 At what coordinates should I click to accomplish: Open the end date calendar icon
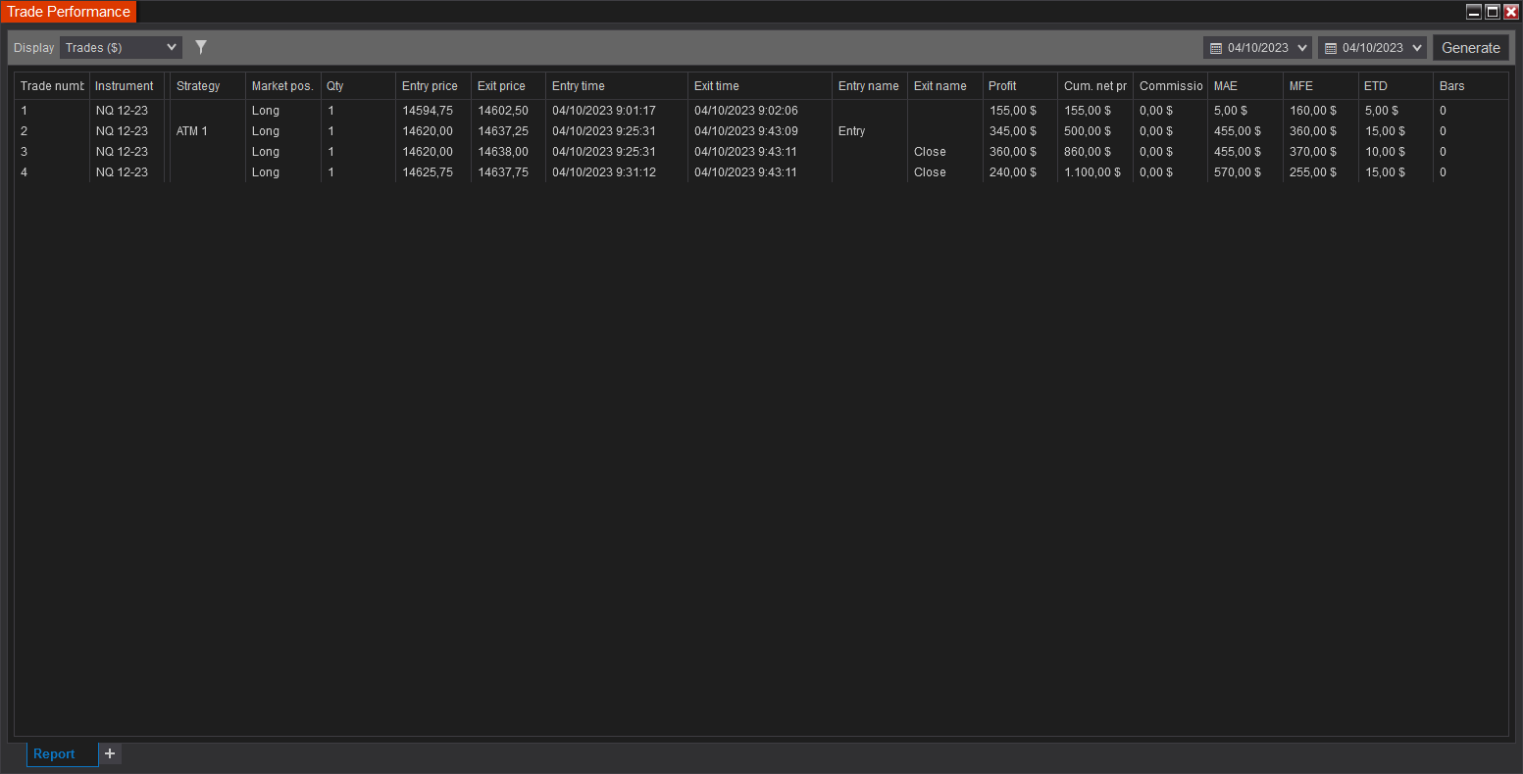1331,48
